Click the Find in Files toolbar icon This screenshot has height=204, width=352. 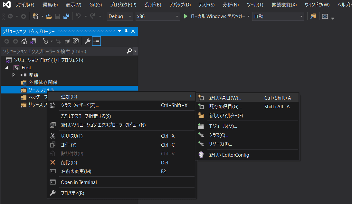pyautogui.click(x=313, y=16)
